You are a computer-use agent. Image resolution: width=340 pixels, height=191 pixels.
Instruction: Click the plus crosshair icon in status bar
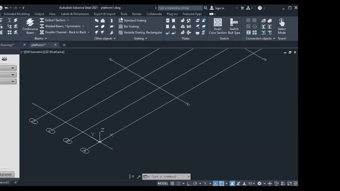point(270,184)
